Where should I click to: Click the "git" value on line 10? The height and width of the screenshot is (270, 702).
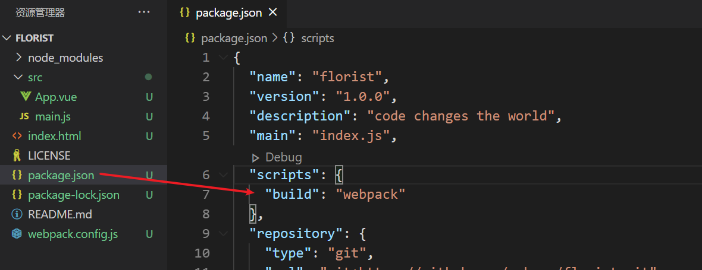click(347, 253)
